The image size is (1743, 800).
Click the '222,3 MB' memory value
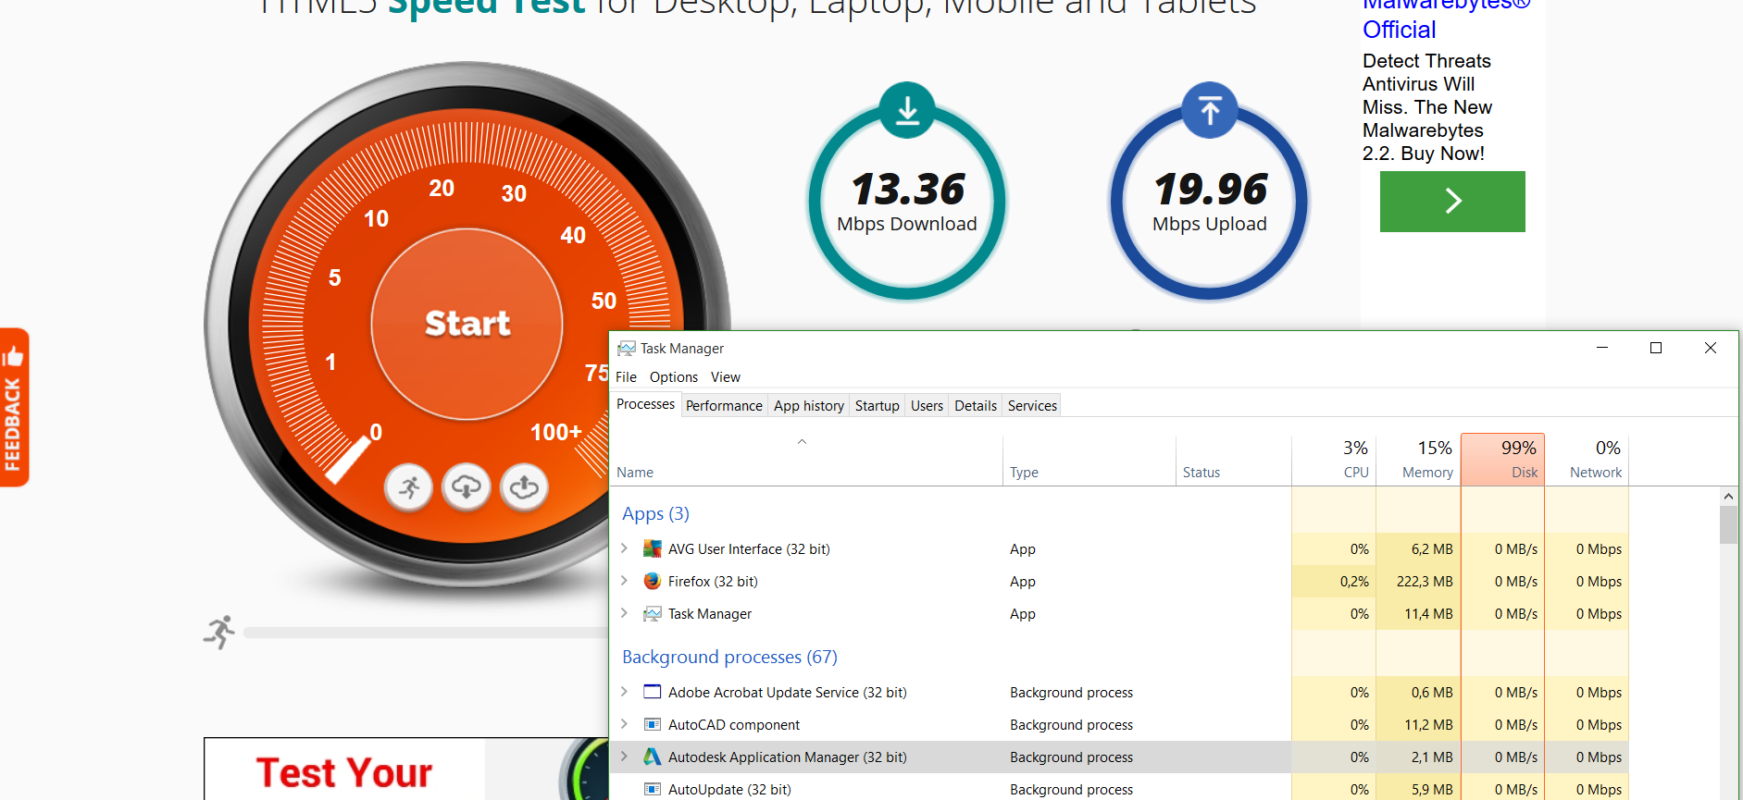(1425, 581)
